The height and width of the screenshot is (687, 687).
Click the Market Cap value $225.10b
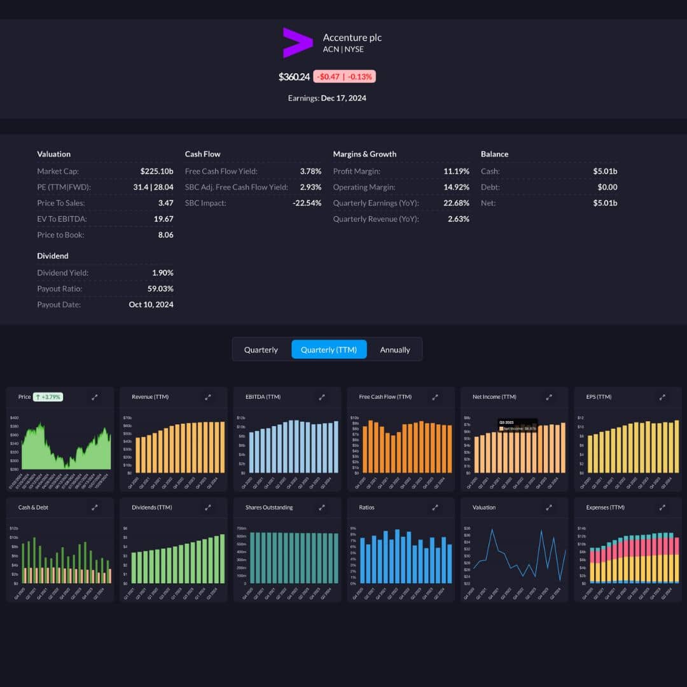coord(157,171)
